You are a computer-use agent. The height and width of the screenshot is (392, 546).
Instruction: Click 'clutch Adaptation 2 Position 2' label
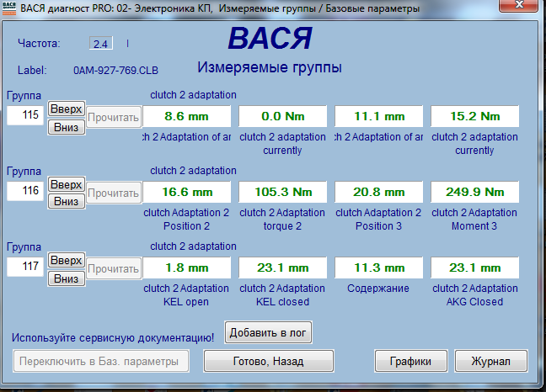pyautogui.click(x=186, y=220)
